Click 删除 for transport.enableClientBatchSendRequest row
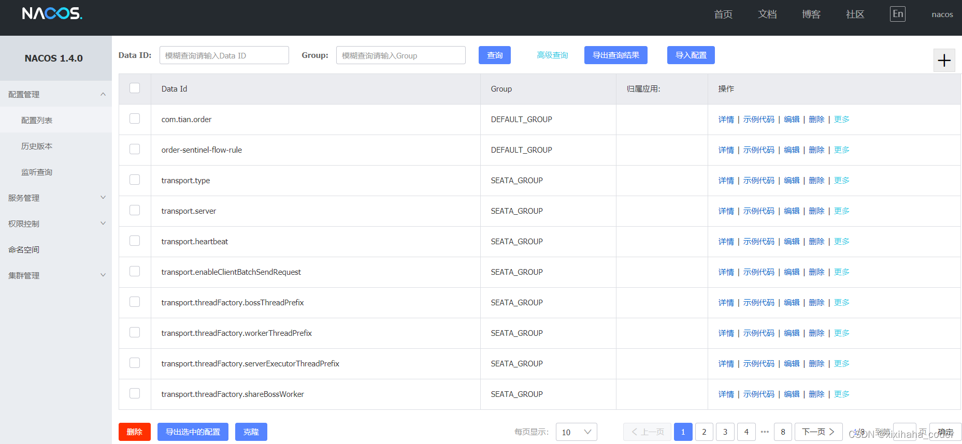 pos(816,272)
